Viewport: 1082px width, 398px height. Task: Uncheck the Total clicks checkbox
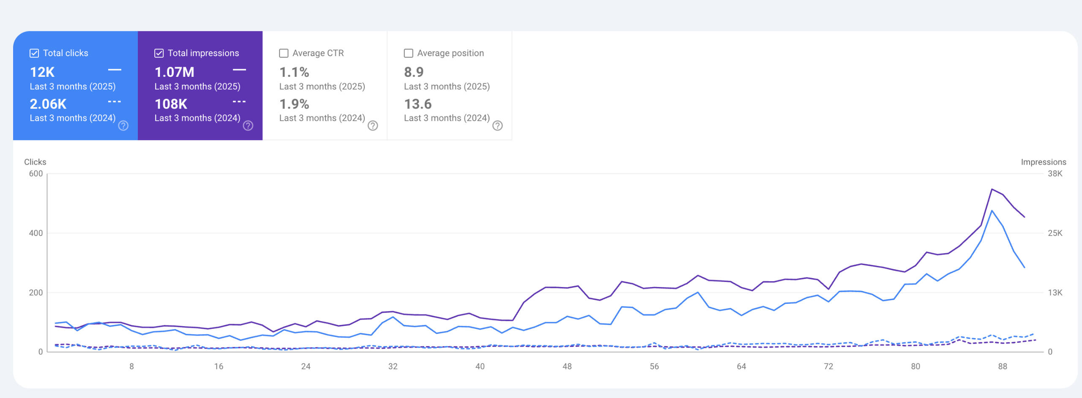coord(33,53)
